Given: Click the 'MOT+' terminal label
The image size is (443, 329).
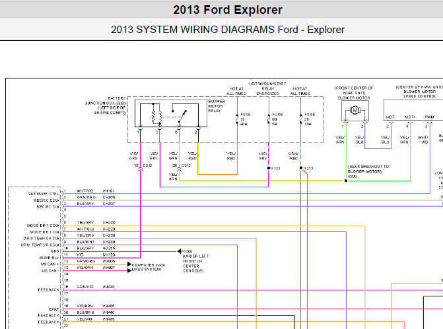Looking at the screenshot, I should point(410,117).
